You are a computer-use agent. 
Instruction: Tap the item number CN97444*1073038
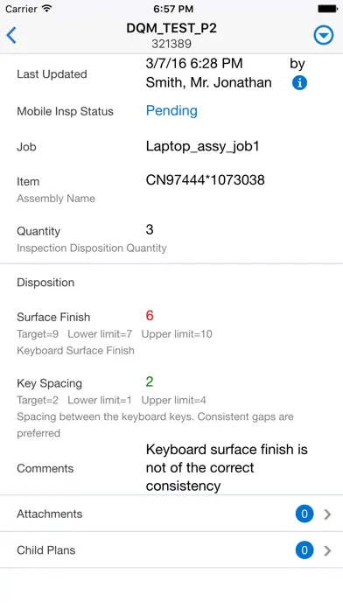[x=205, y=180]
